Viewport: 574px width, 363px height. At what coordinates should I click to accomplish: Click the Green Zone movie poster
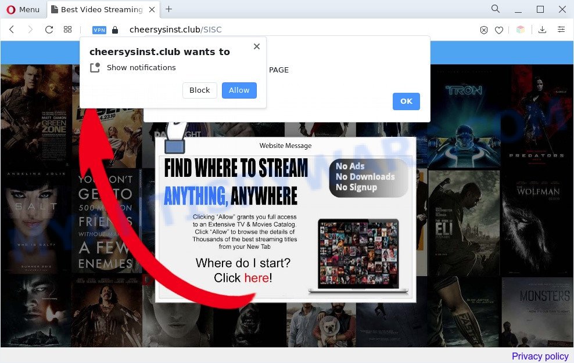[35, 115]
